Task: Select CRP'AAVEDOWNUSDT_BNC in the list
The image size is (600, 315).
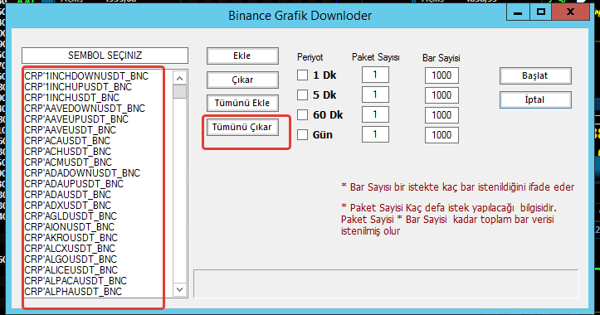Action: click(85, 109)
